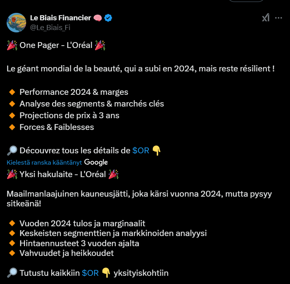The width and height of the screenshot is (290, 284).
Task: Open the @Le_Biais_Fi handle link
Action: coord(50,27)
